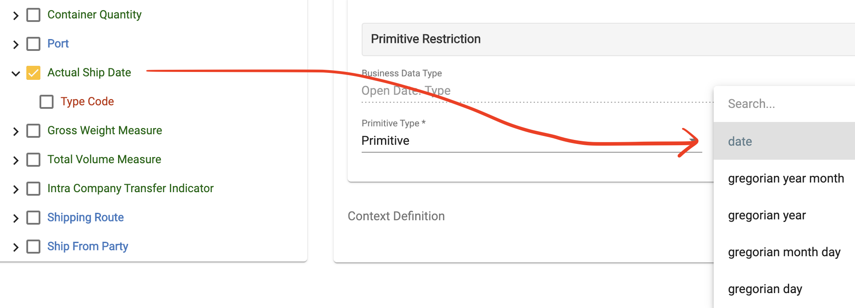Expand the Container Quantity tree node
The image size is (855, 308).
coord(16,14)
